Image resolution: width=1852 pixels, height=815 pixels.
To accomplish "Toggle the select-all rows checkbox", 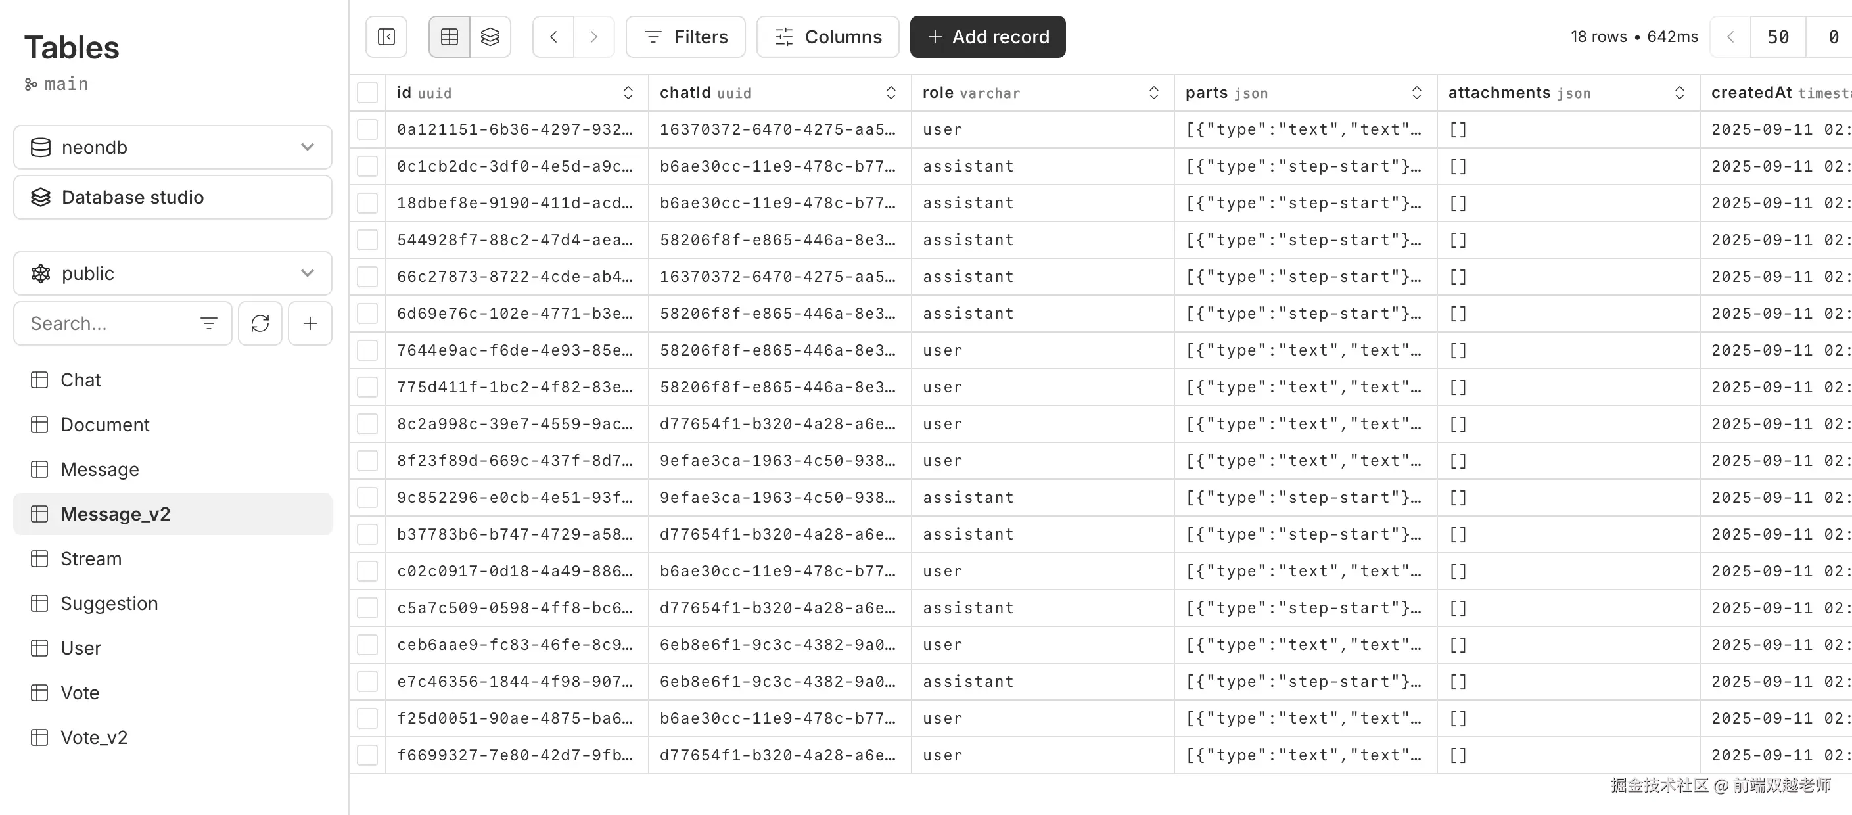I will pos(367,93).
